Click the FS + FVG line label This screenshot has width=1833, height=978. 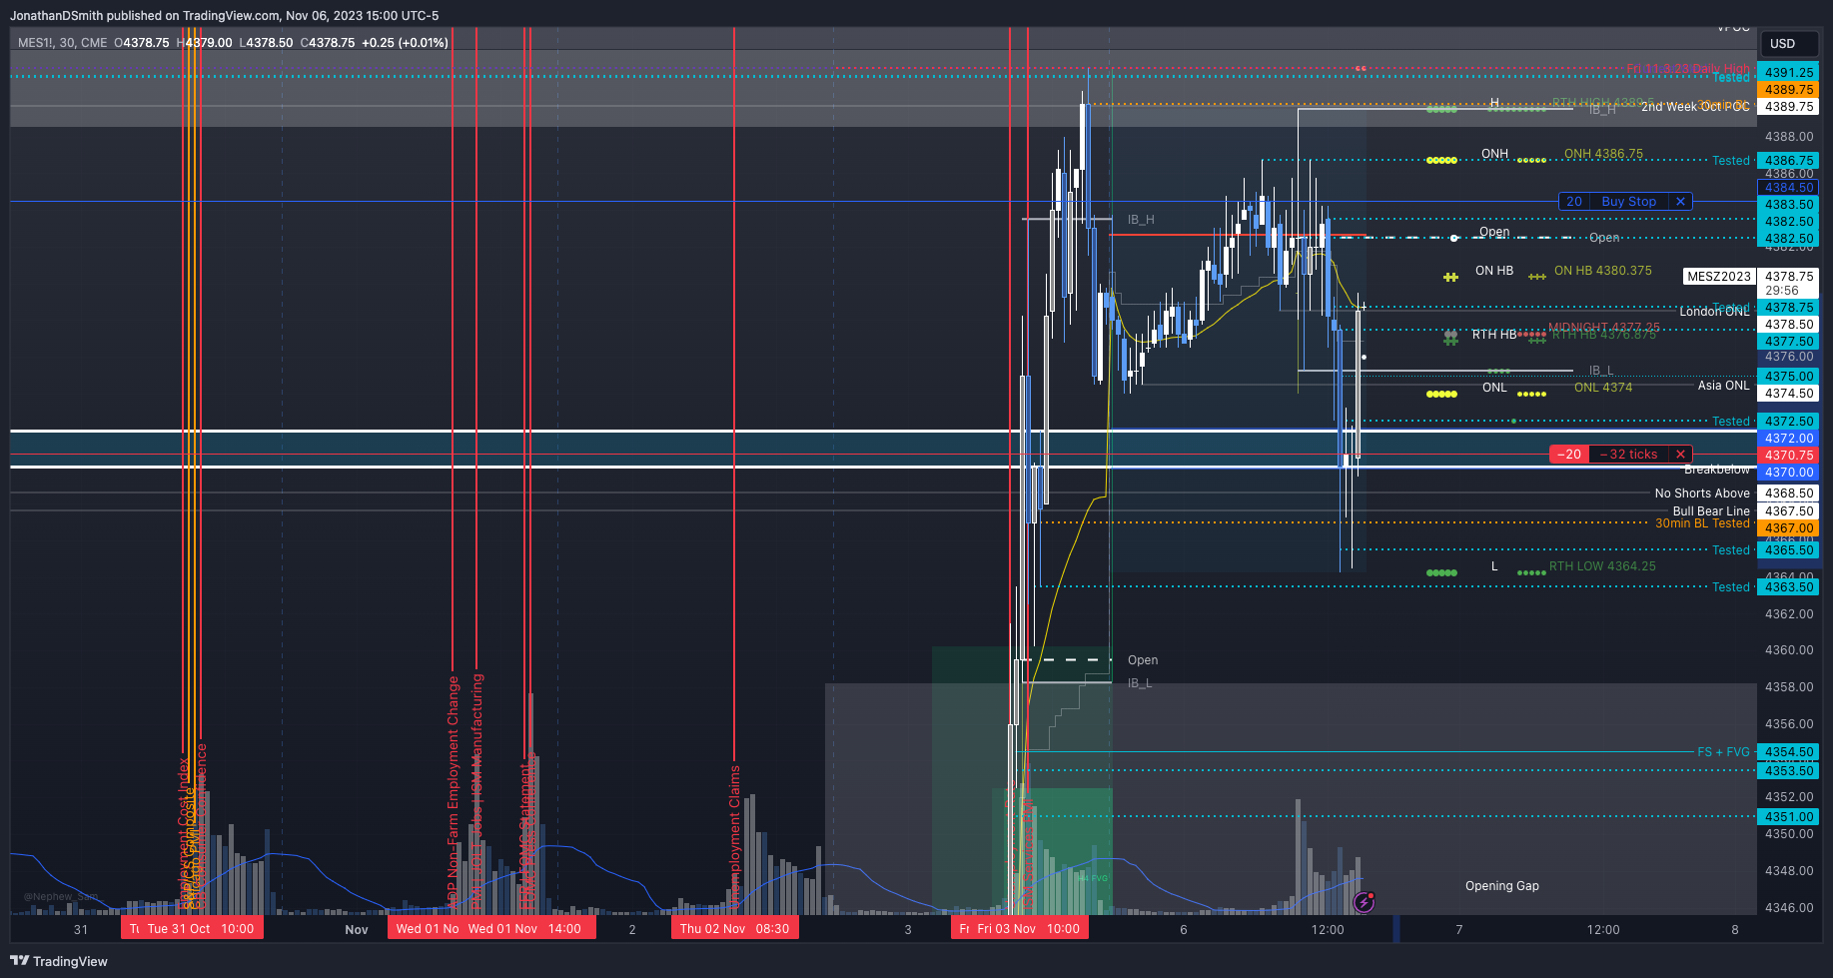pyautogui.click(x=1723, y=752)
